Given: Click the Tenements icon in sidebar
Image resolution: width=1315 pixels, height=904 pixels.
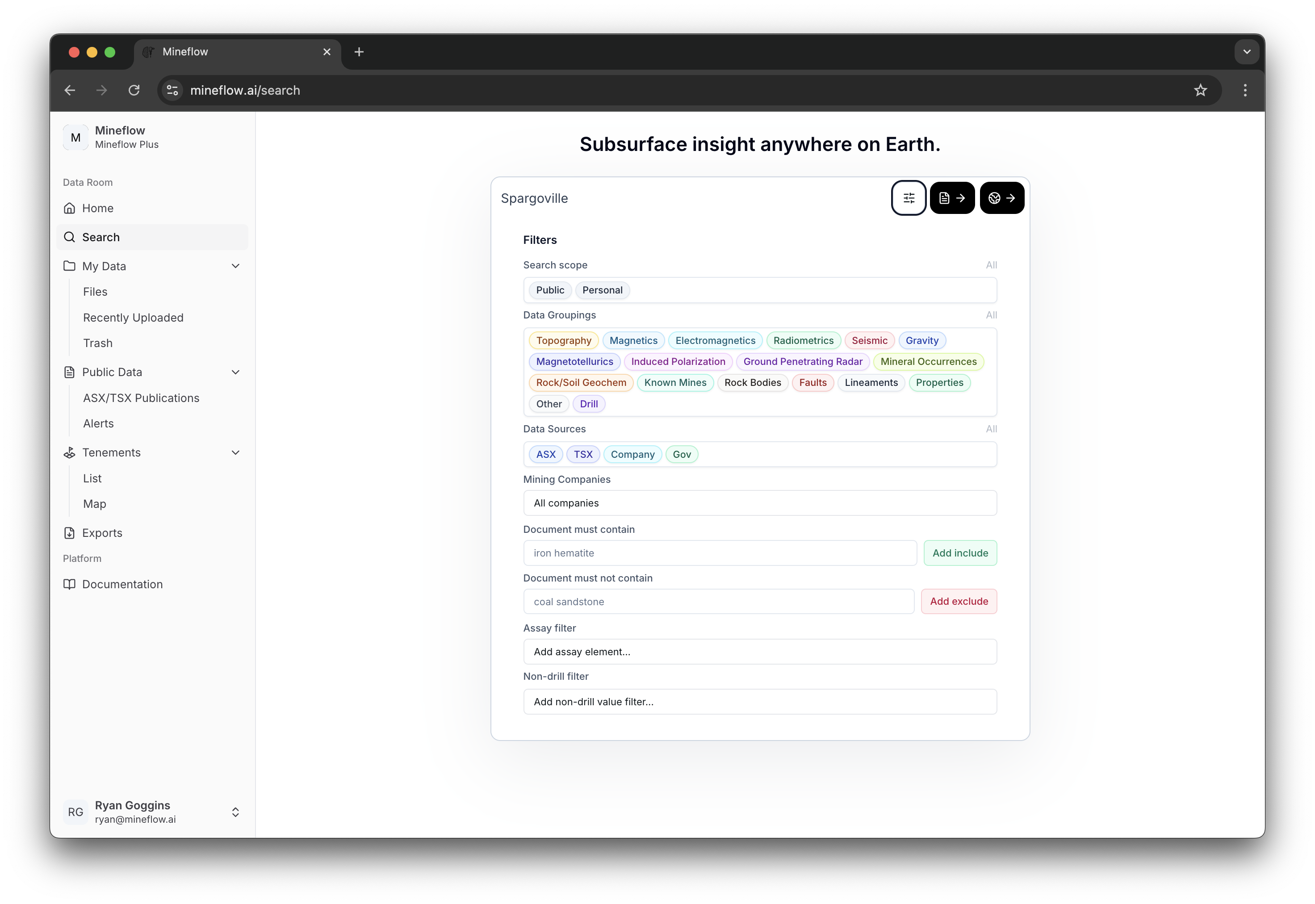Looking at the screenshot, I should point(70,452).
